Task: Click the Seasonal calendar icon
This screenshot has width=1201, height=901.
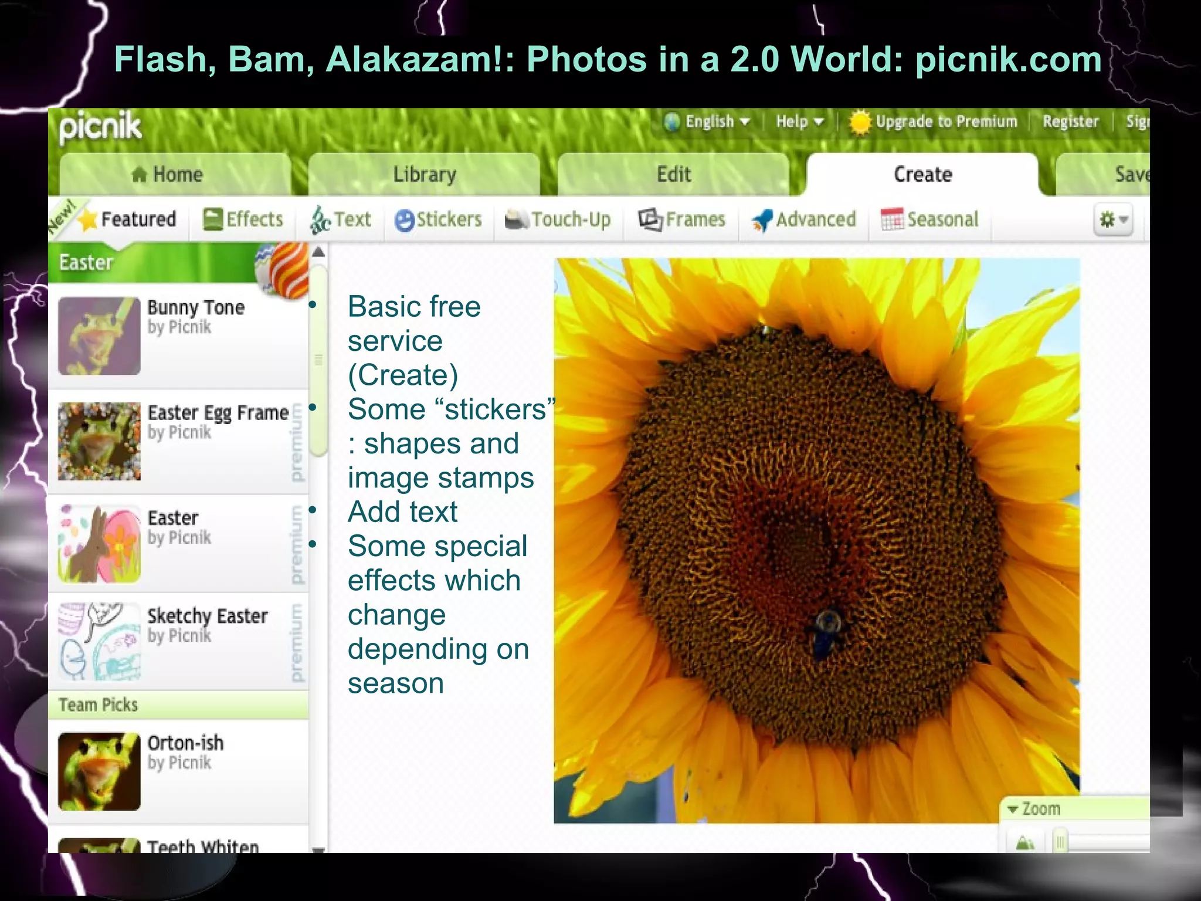Action: pyautogui.click(x=893, y=219)
